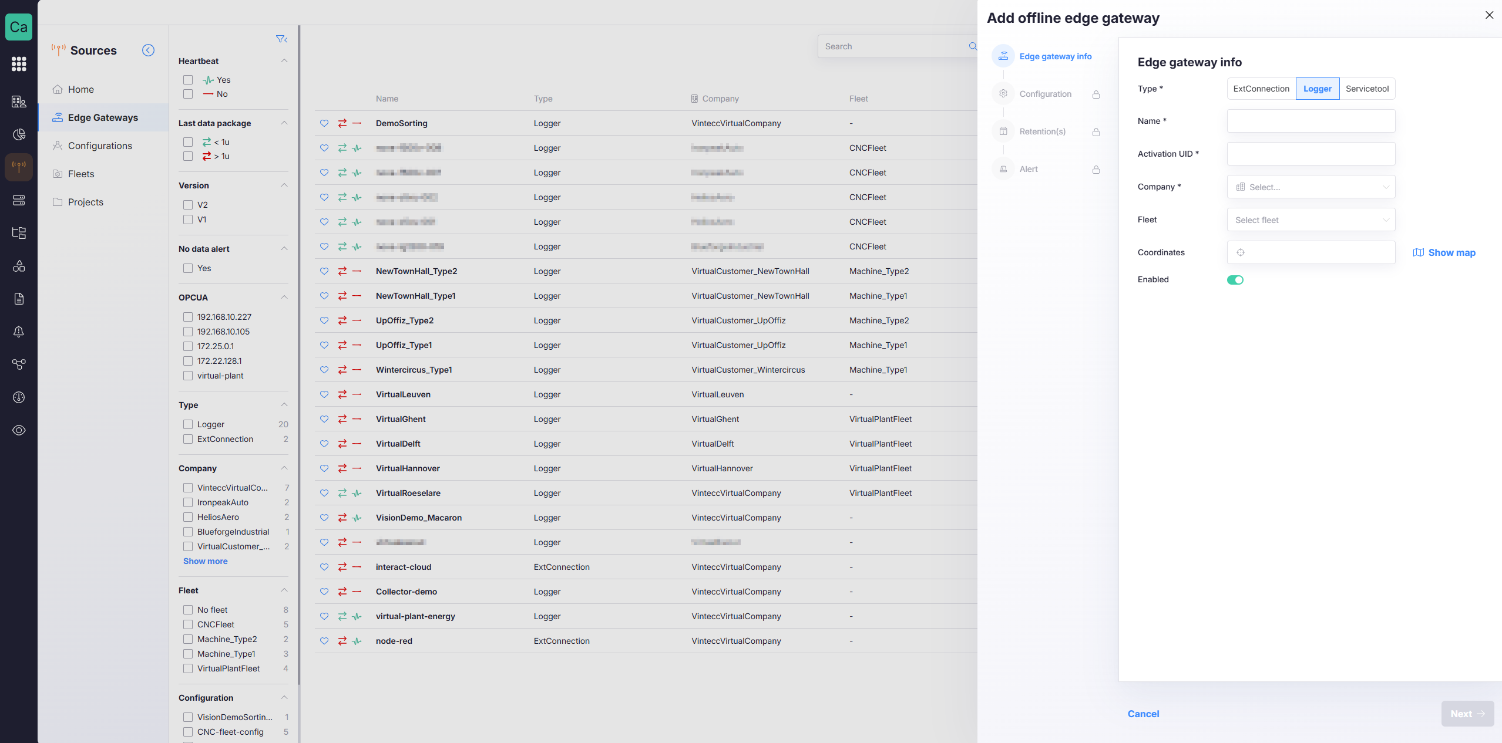
Task: Collapse the Heartbeat filter section
Action: coord(284,61)
